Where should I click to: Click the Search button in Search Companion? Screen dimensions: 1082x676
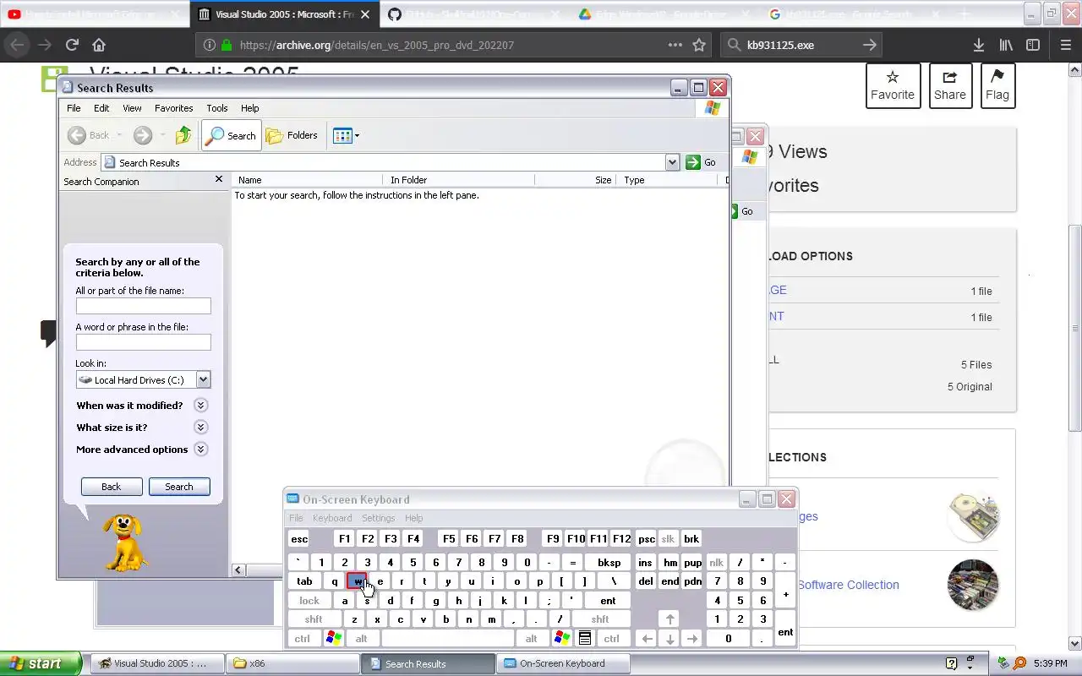[179, 487]
